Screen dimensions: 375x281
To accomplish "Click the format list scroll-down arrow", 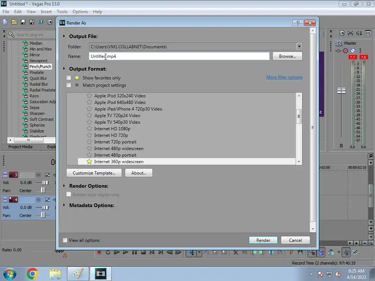I will click(299, 162).
